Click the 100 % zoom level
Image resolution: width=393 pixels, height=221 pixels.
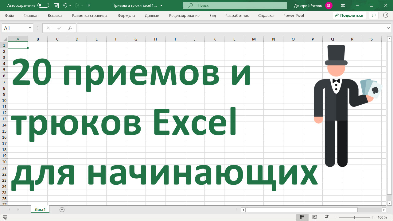tap(382, 217)
